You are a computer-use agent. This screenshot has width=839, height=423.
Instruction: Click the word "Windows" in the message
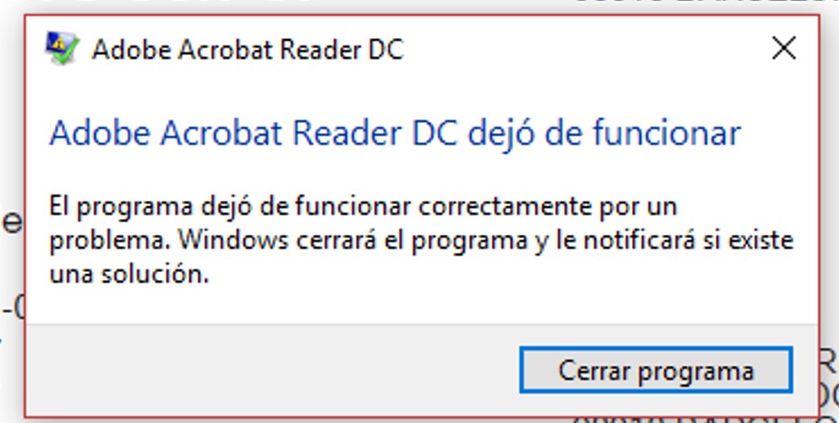click(x=234, y=240)
